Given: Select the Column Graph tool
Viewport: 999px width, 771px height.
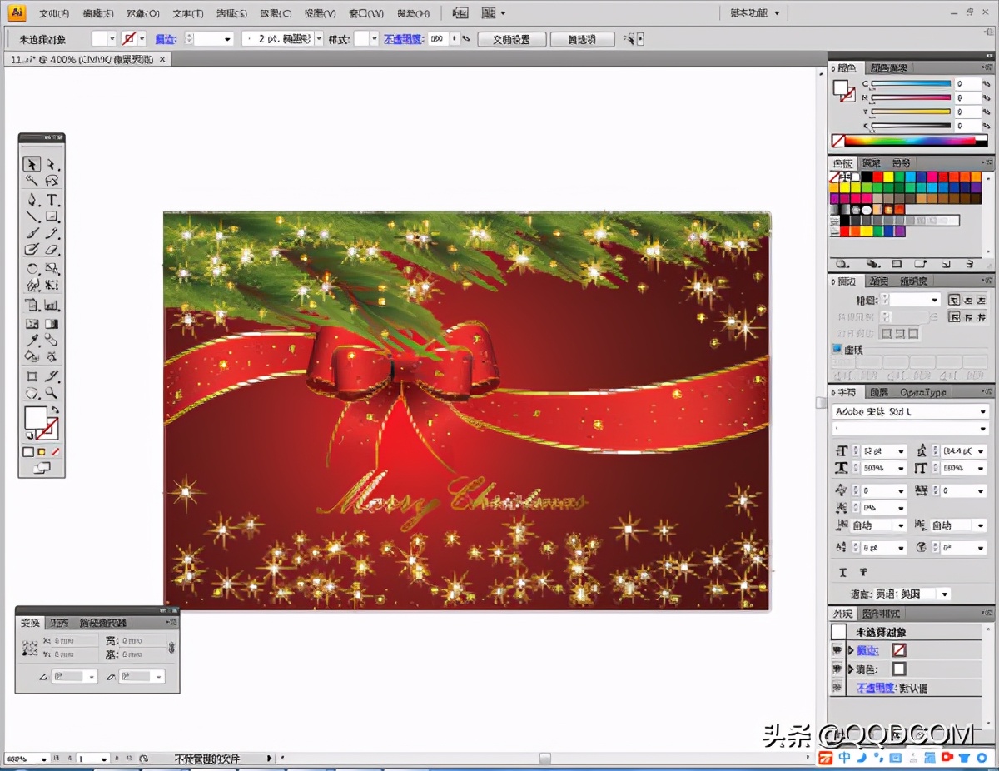Looking at the screenshot, I should 52,305.
